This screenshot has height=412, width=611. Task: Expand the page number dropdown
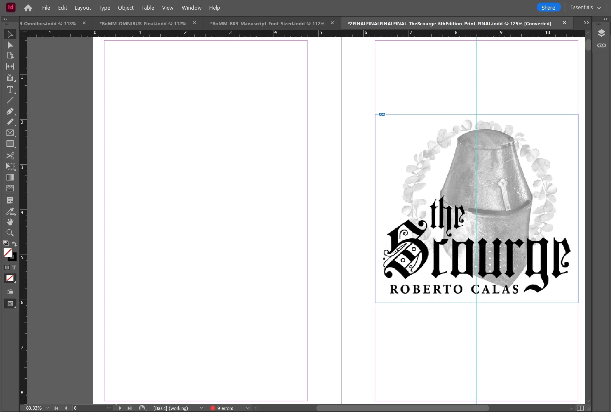click(x=109, y=408)
